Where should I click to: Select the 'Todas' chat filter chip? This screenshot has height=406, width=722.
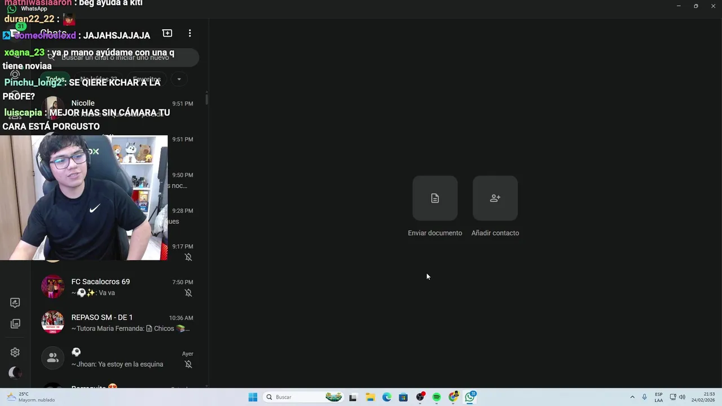[x=55, y=80]
